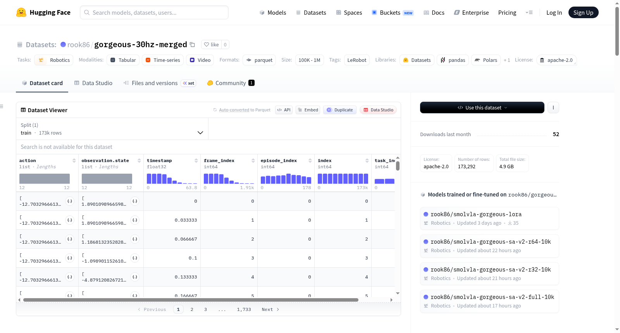The width and height of the screenshot is (620, 333).
Task: Go to the Next page of rows
Action: tap(270, 309)
